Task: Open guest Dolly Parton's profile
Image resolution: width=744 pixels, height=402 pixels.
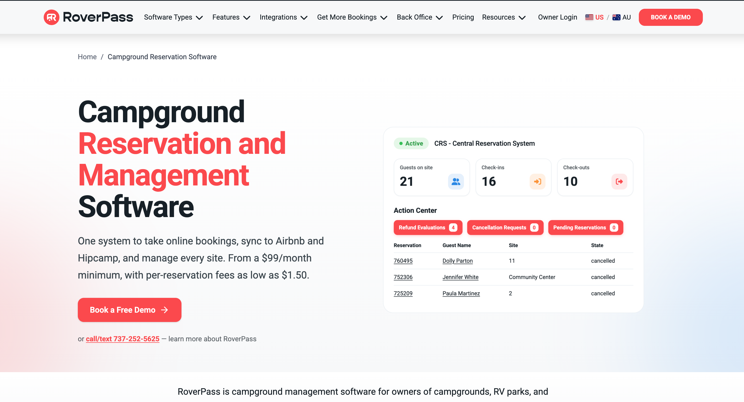Action: (x=458, y=261)
